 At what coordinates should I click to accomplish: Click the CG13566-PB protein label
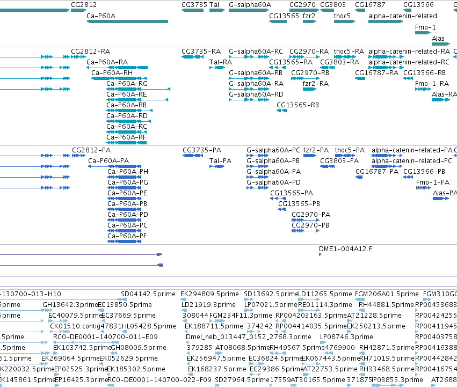tap(424, 172)
